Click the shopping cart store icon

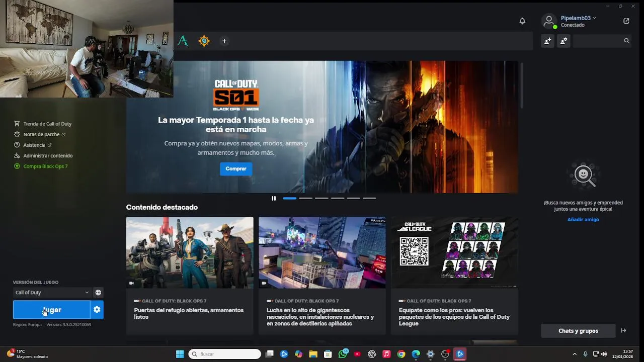17,124
